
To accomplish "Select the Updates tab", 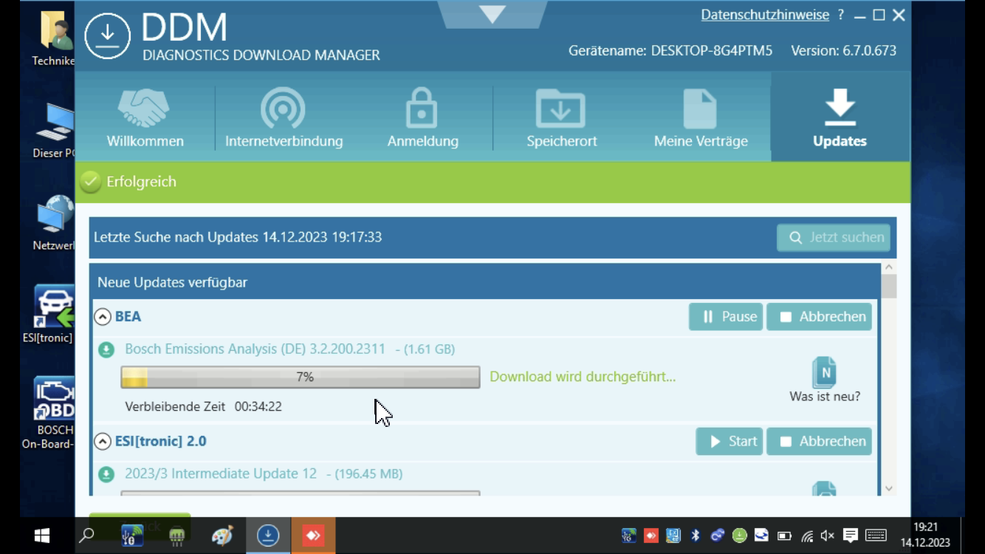I will pyautogui.click(x=840, y=117).
